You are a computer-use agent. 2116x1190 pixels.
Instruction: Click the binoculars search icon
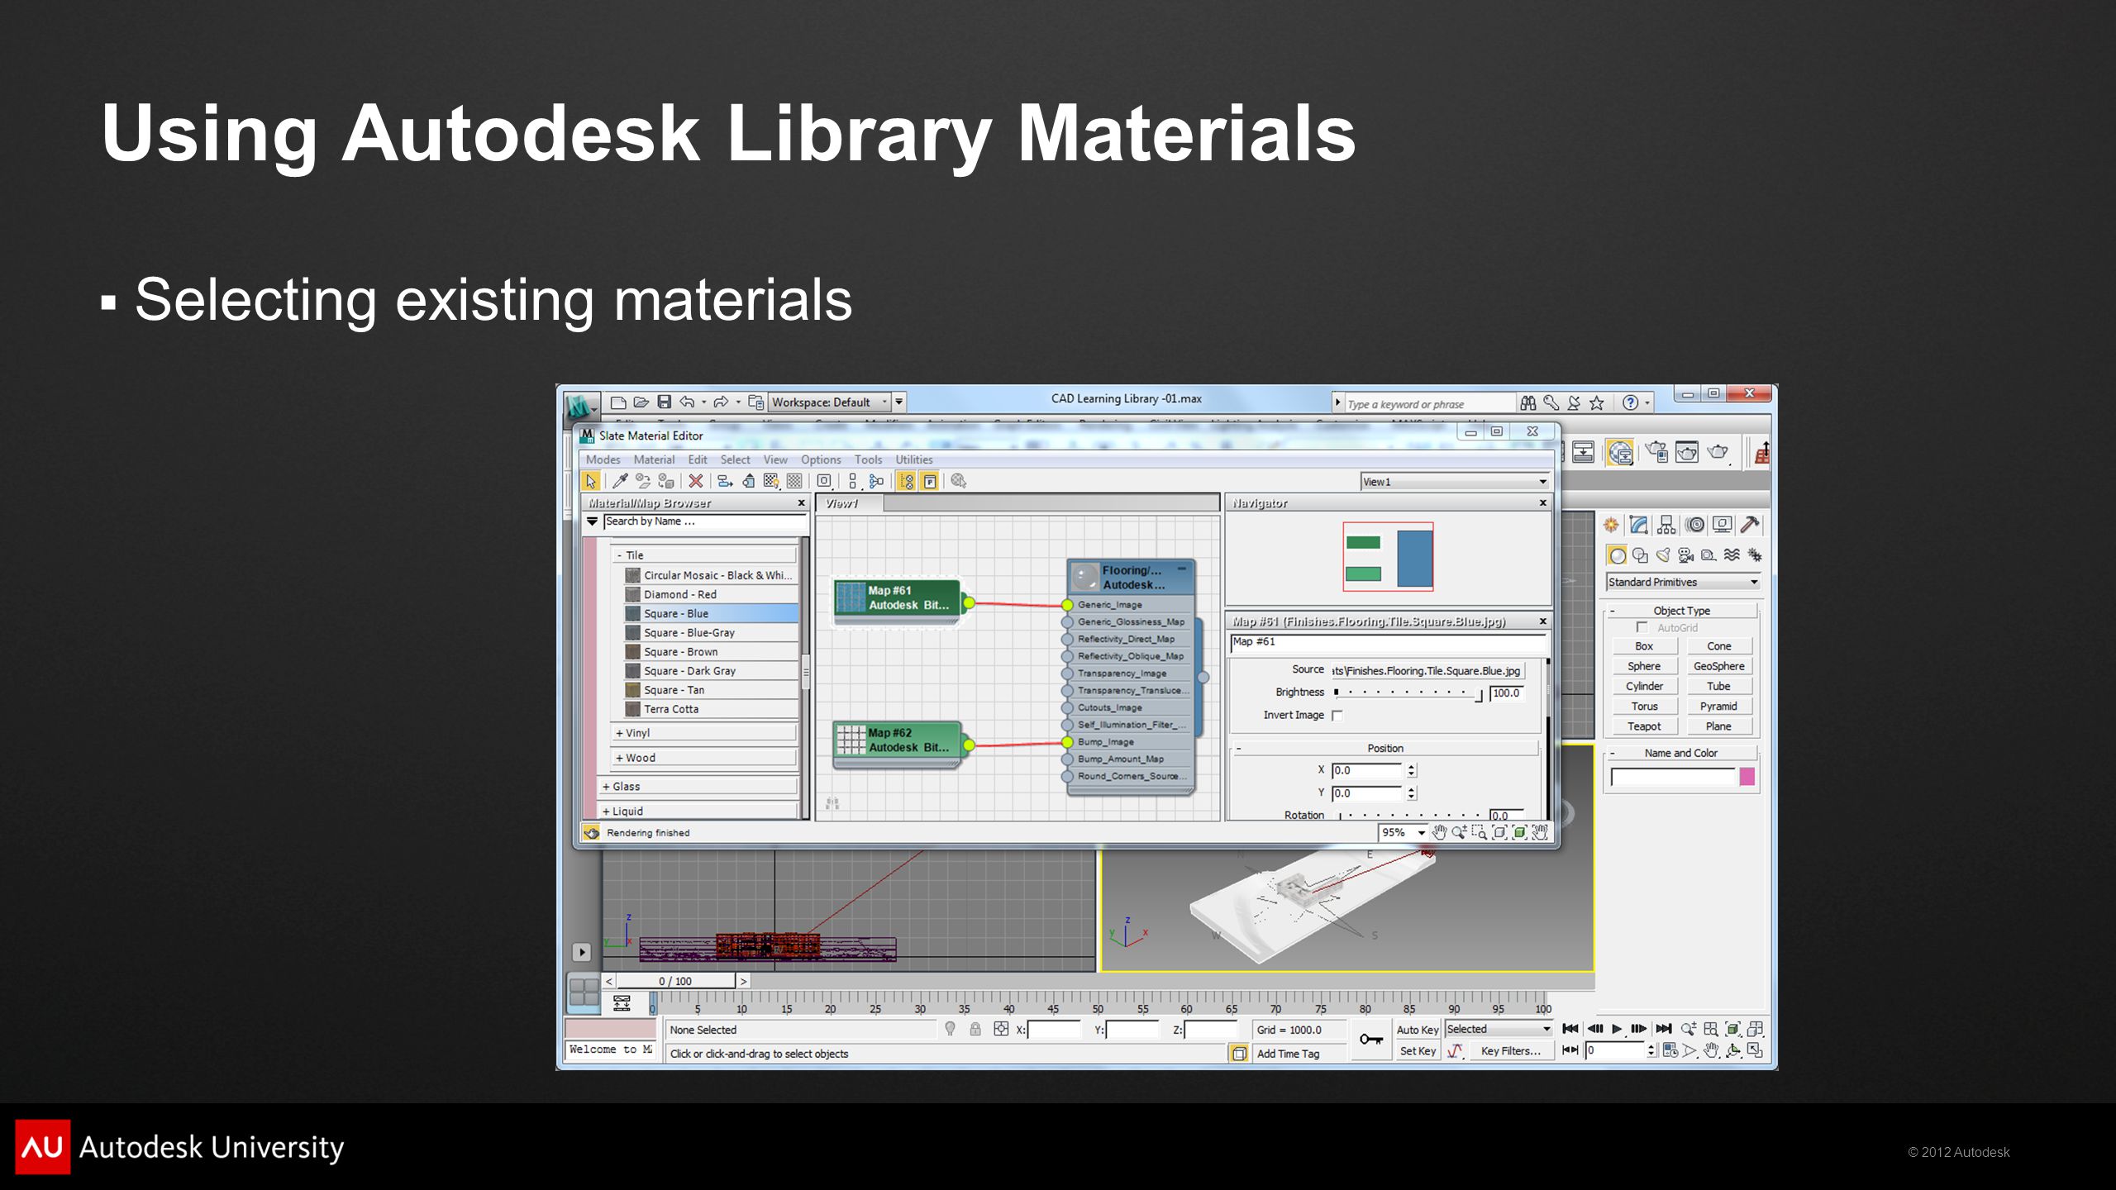pos(1527,403)
